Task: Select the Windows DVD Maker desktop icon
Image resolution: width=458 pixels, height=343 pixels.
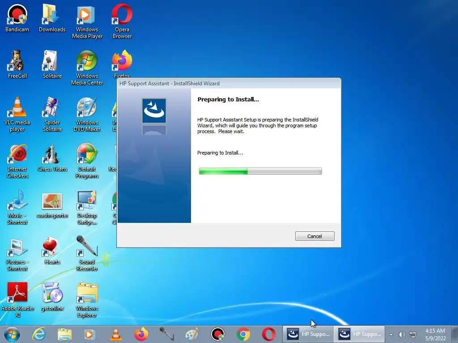Action: pyautogui.click(x=87, y=115)
